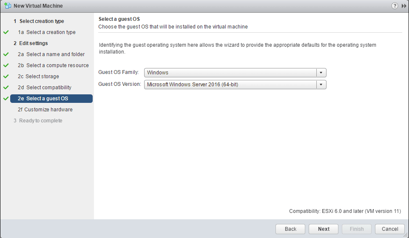
Task: Select step 2e Select a guest OS
Action: 51,99
